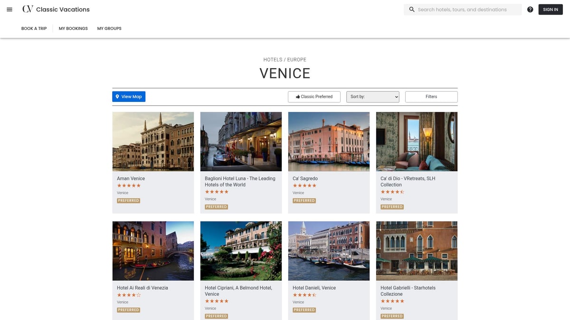Expand the Filters panel
The width and height of the screenshot is (570, 320).
(431, 96)
